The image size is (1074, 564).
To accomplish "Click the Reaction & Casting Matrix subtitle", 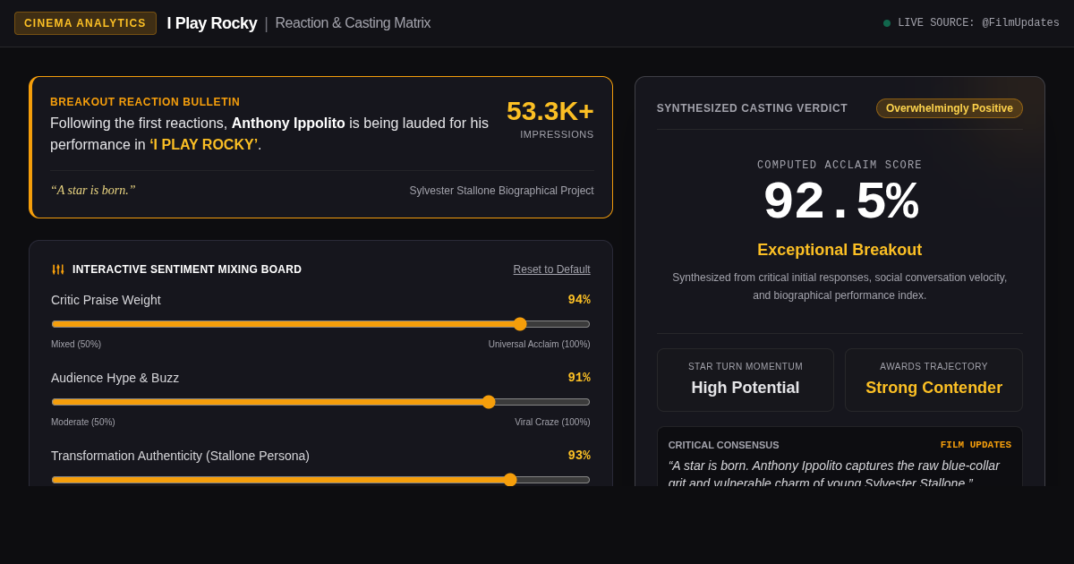I will coord(353,23).
